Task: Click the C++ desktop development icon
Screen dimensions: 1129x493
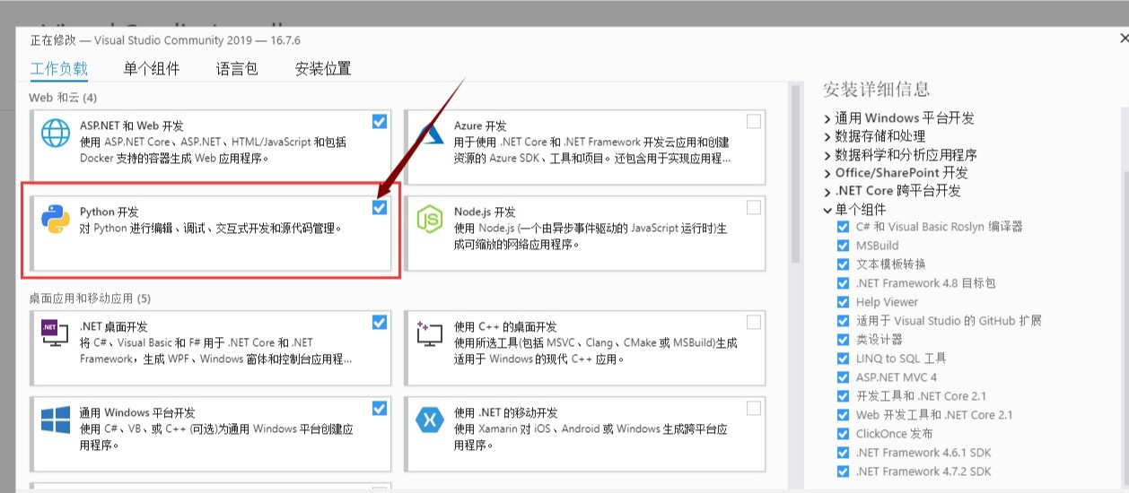Action: pos(430,333)
